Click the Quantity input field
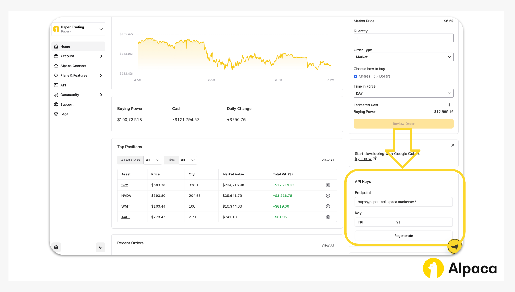Screen dimensions: 515x292 click(403, 38)
